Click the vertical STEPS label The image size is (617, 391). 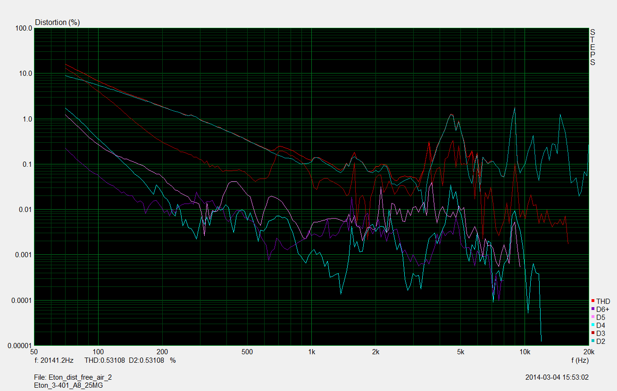(592, 47)
